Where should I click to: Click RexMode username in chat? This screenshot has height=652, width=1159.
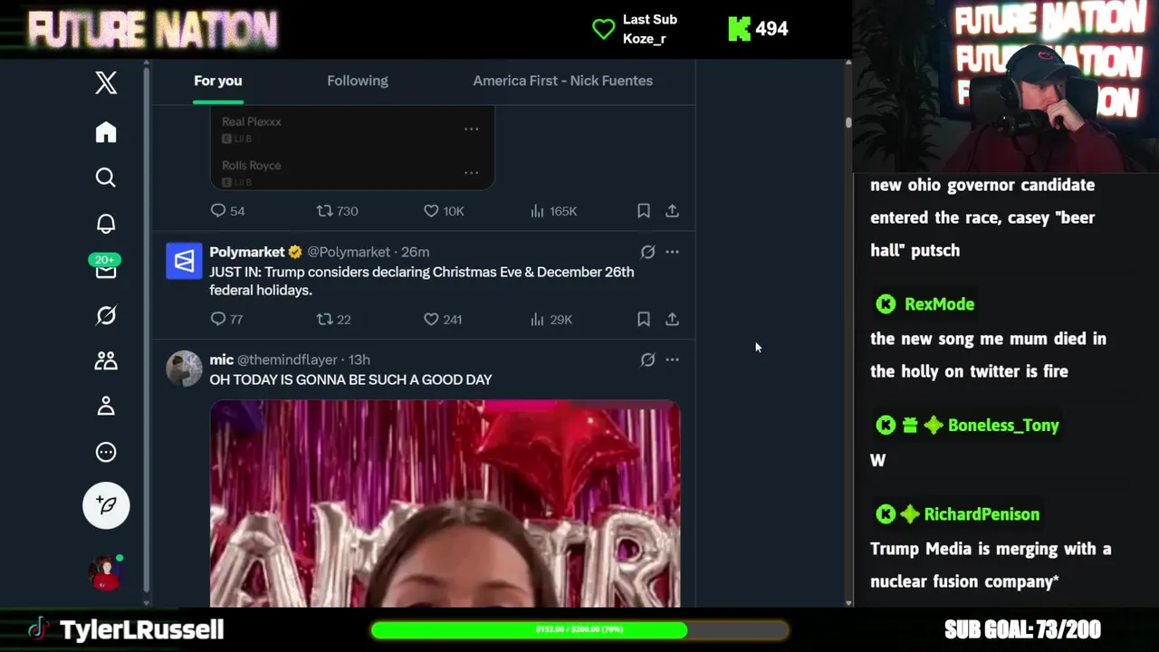coord(939,304)
